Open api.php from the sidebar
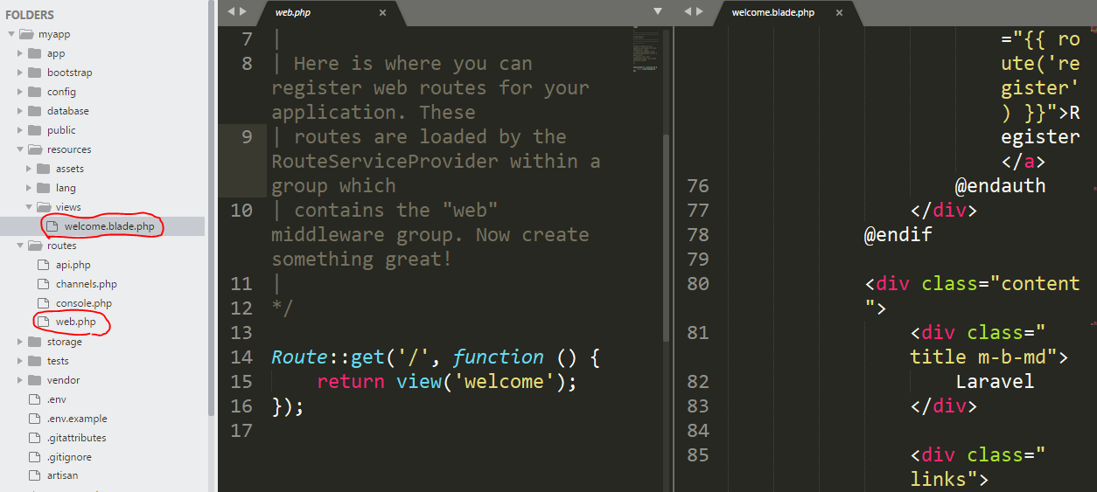 tap(73, 265)
